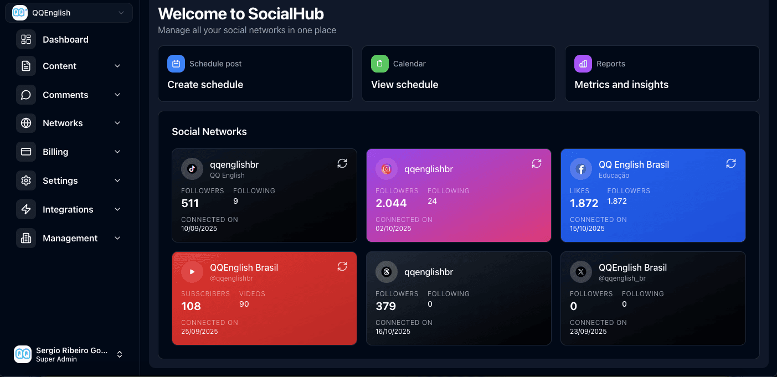Select the green Calendar icon
The image size is (777, 377).
[379, 64]
